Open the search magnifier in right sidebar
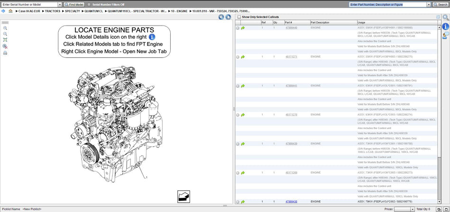 tap(446, 18)
